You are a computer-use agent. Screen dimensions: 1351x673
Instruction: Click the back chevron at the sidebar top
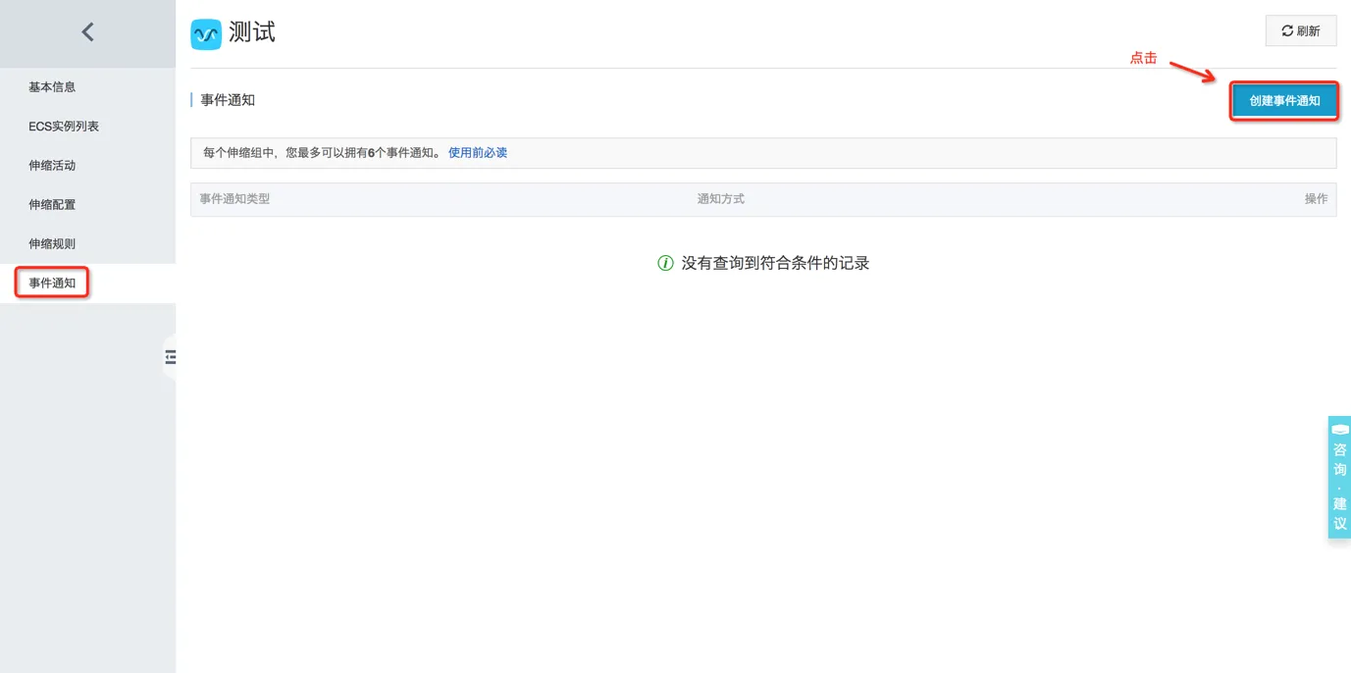click(87, 31)
